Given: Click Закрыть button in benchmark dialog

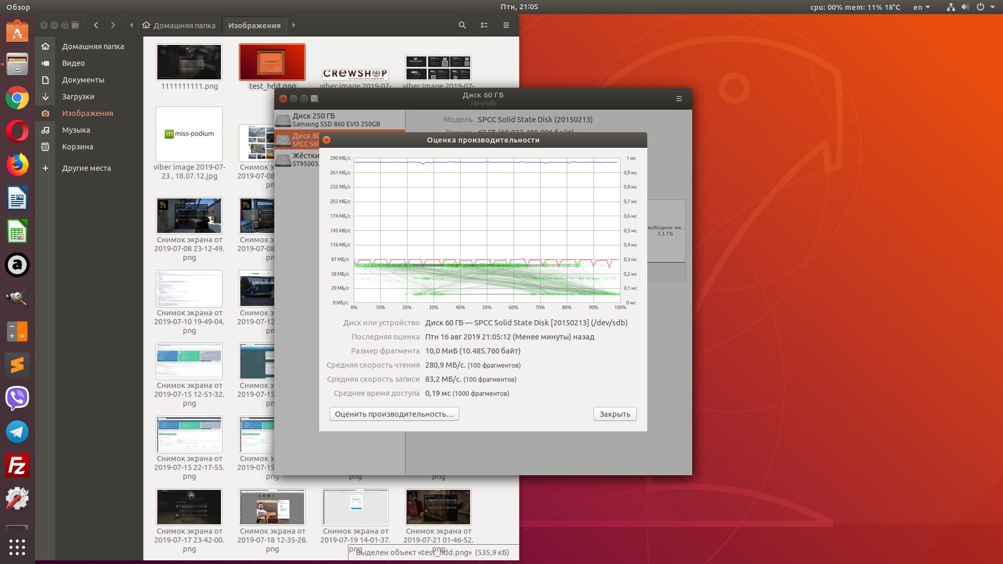Looking at the screenshot, I should pyautogui.click(x=615, y=414).
